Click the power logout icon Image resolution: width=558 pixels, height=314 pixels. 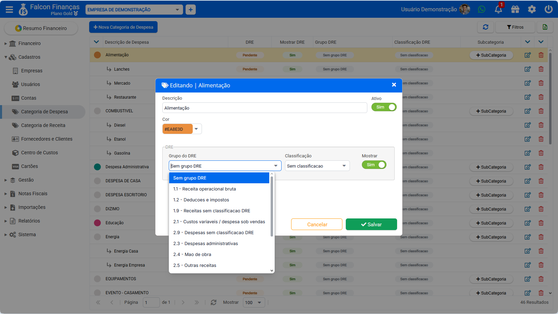pyautogui.click(x=549, y=9)
